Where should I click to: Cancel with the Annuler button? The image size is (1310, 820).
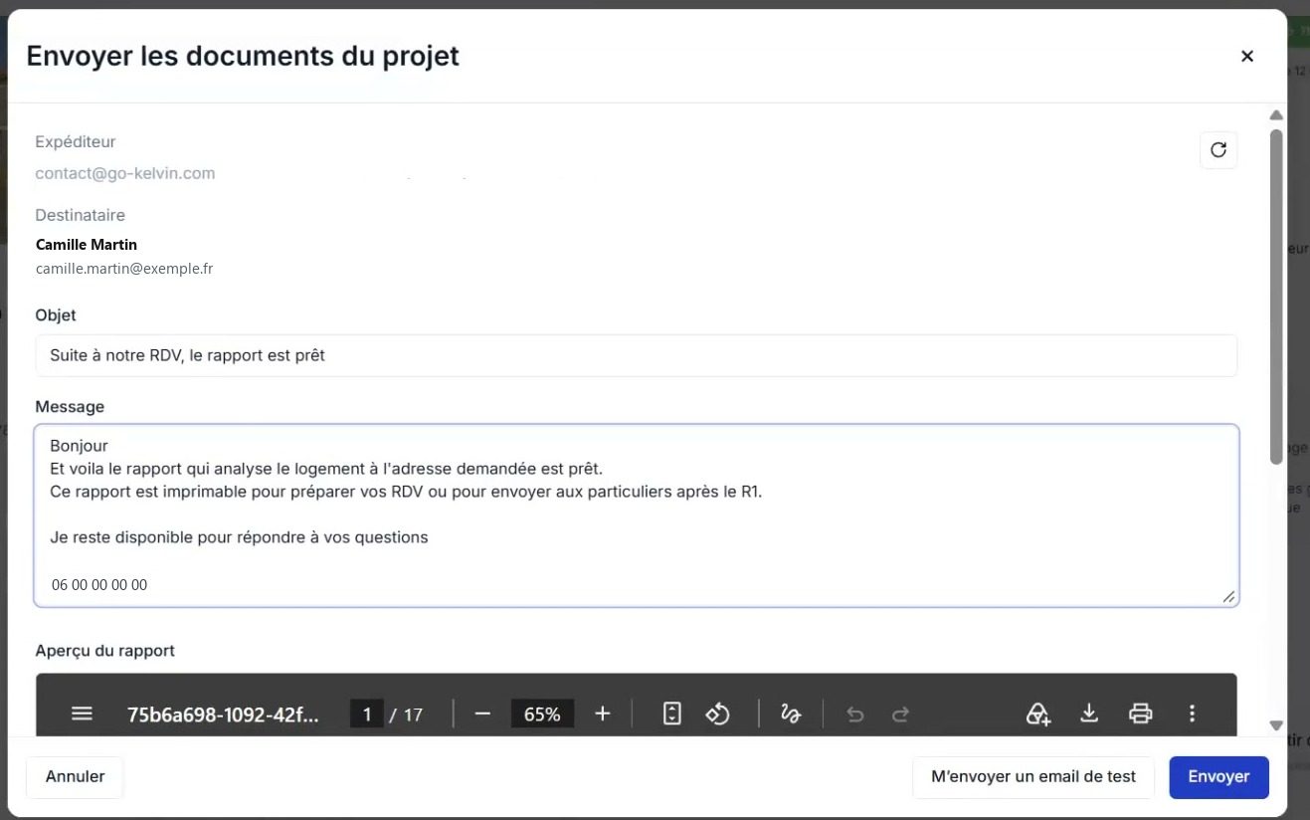[x=75, y=777]
